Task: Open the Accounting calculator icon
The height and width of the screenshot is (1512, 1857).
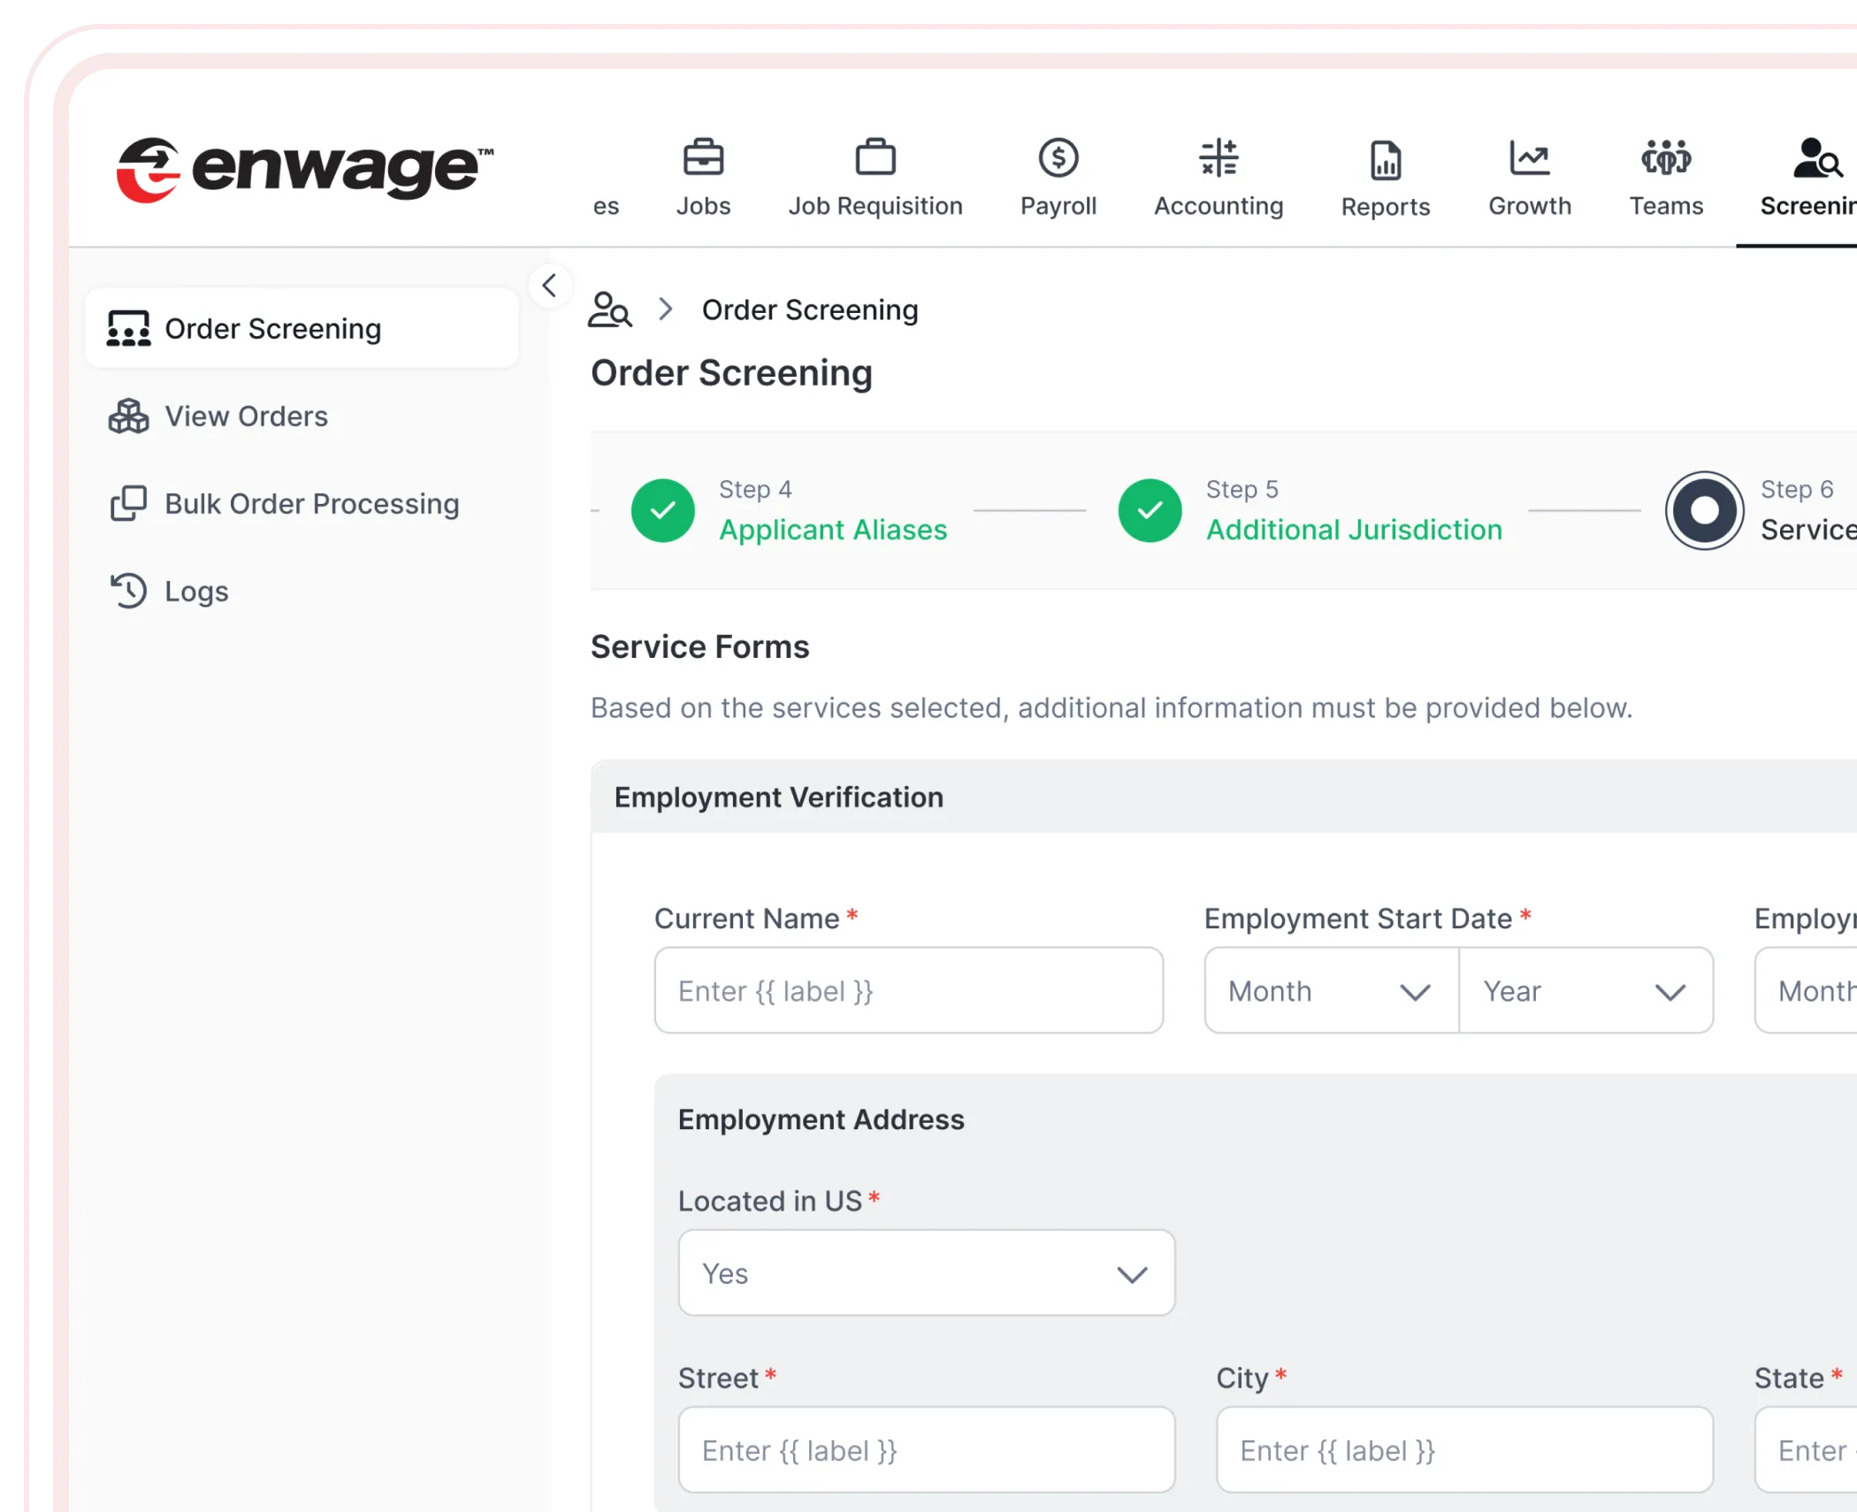Action: click(1218, 159)
